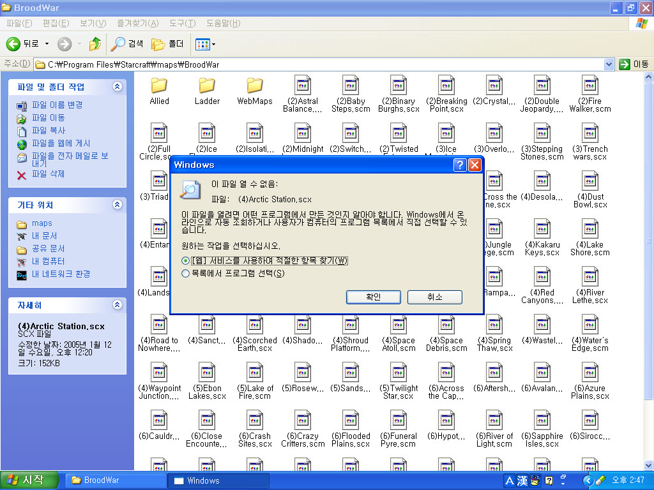Select the (4)Lake Shore.scm file icon

tap(589, 229)
